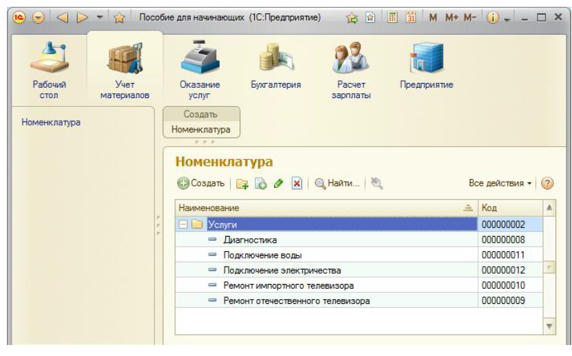Copy current item icon
This screenshot has width=572, height=356.
tap(260, 183)
